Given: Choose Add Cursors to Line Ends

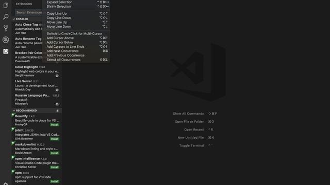Looking at the screenshot, I should (x=76, y=47).
